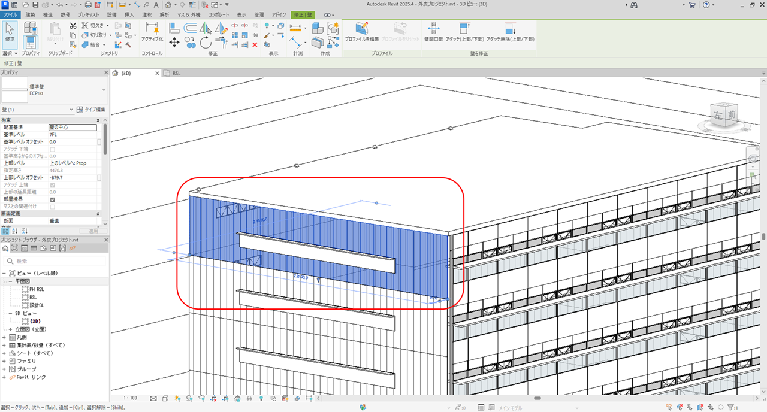Switch to the RSL view tab
This screenshot has width=767, height=412.
click(176, 73)
